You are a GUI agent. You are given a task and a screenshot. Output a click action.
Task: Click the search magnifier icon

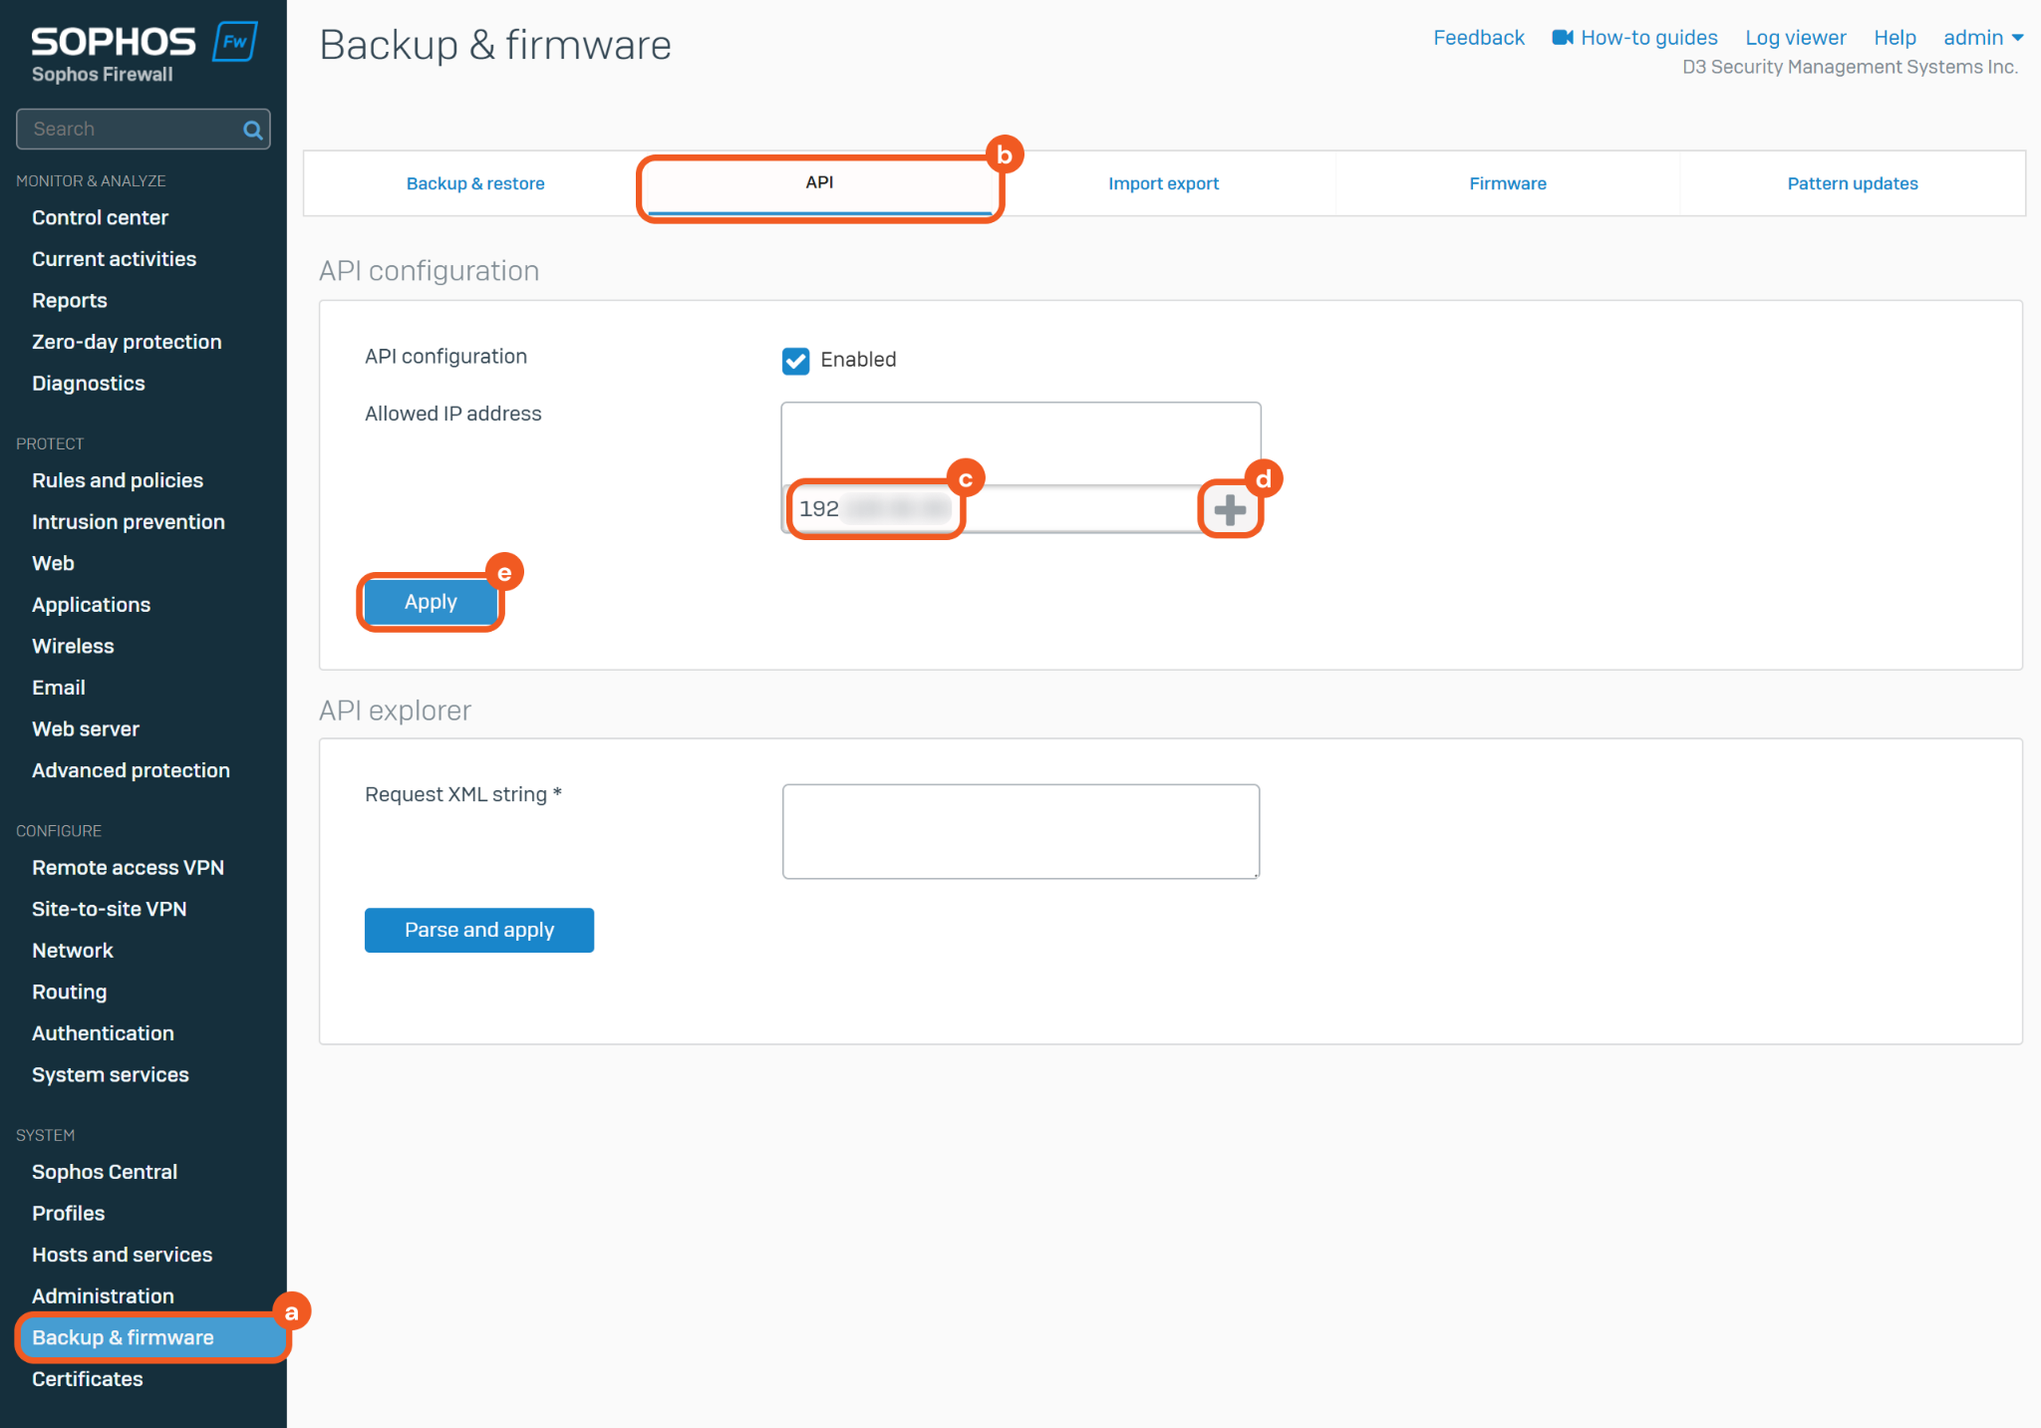click(x=252, y=130)
